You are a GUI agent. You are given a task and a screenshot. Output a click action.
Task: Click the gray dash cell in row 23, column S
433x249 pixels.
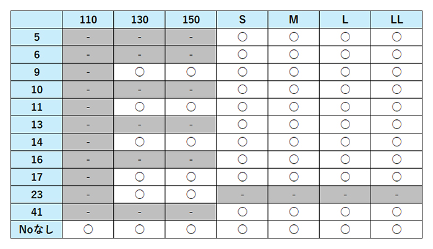click(242, 195)
